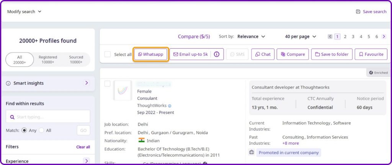This screenshot has height=165, width=392.
Task: Click the Save search icon link
Action: tap(371, 11)
